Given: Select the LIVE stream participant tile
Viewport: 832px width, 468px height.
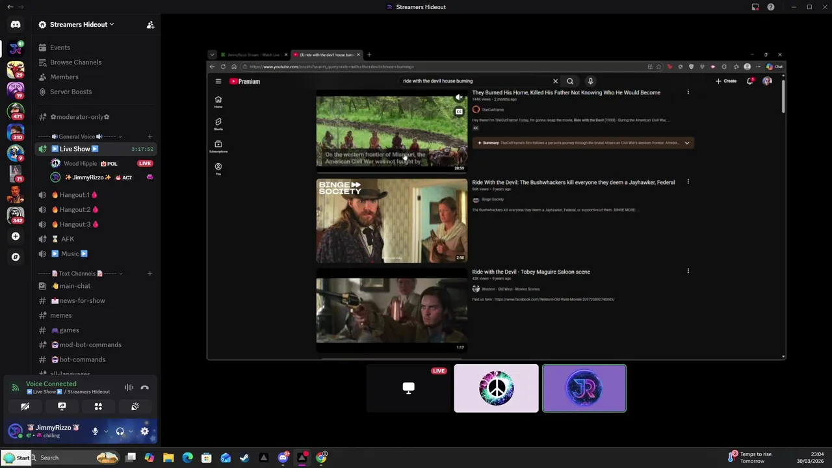Looking at the screenshot, I should click(x=408, y=388).
